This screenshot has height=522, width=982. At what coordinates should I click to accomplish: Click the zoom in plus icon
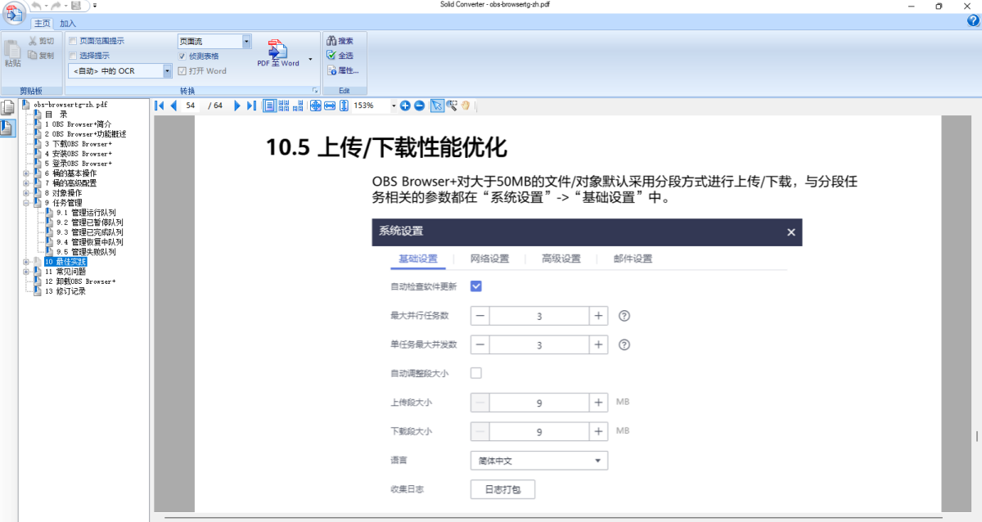coord(405,106)
